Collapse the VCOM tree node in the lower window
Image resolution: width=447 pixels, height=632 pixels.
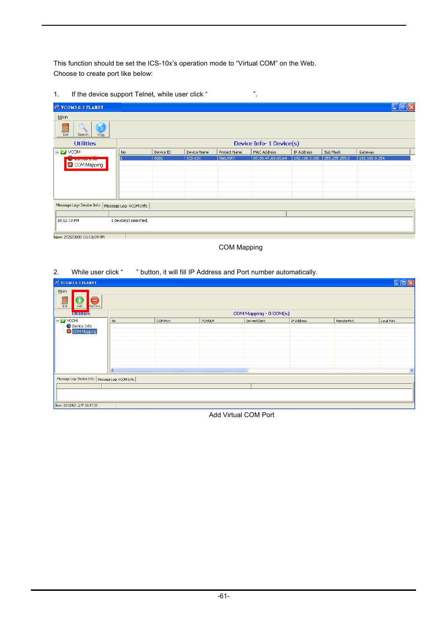[x=58, y=321]
